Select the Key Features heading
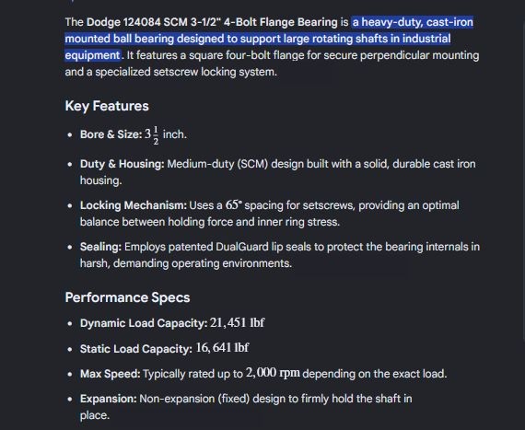 pyautogui.click(x=107, y=106)
